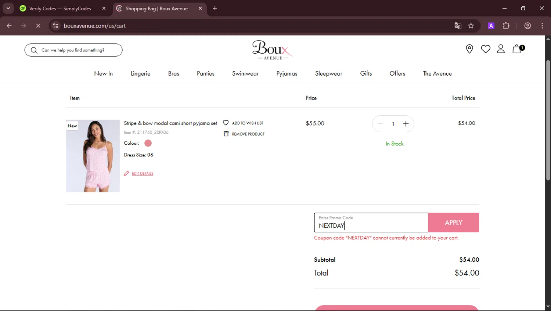The image size is (551, 311).
Task: Click the New badge on the product image
Action: pyautogui.click(x=72, y=126)
